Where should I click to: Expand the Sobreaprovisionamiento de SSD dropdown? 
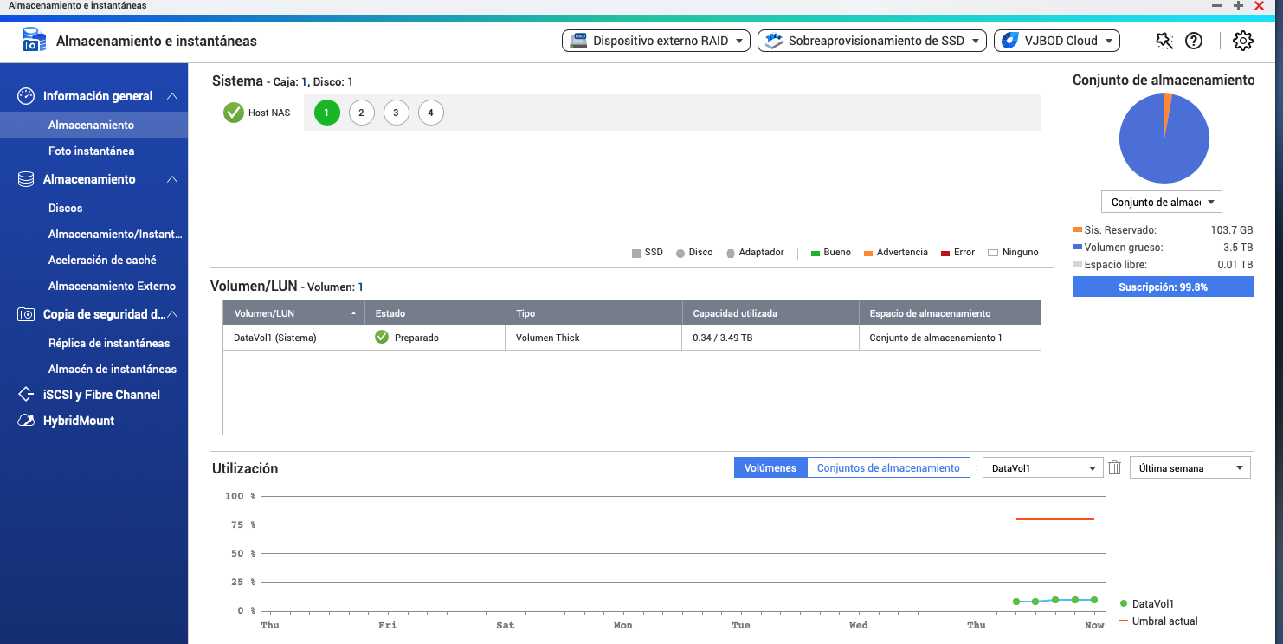pyautogui.click(x=872, y=41)
